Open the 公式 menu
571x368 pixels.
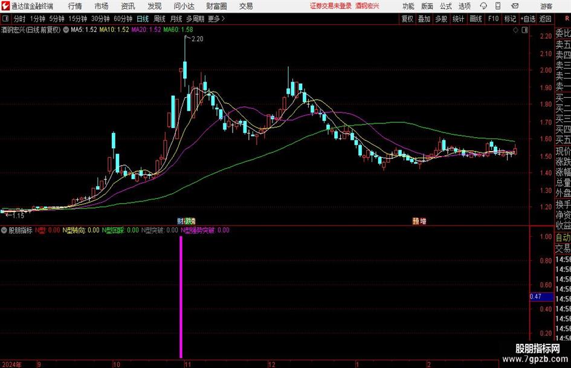(x=446, y=6)
